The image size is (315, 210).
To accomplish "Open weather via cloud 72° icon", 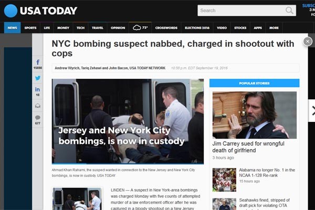I will [x=140, y=27].
